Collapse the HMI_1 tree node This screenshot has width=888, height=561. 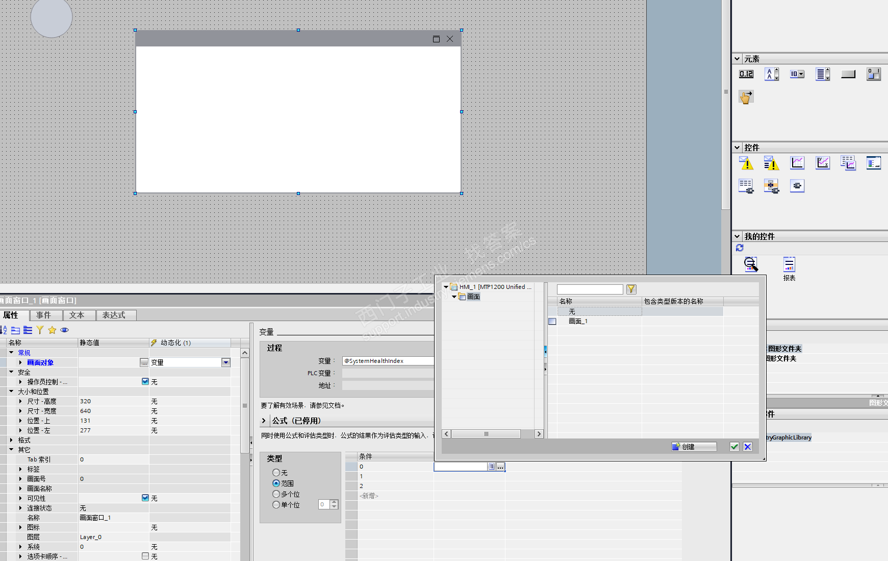click(446, 287)
